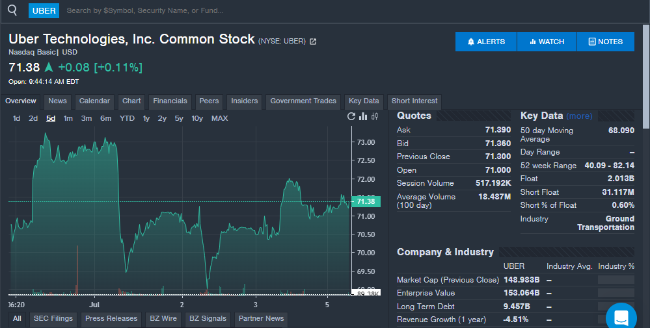
Task: Open the Peers tab
Action: (x=209, y=101)
